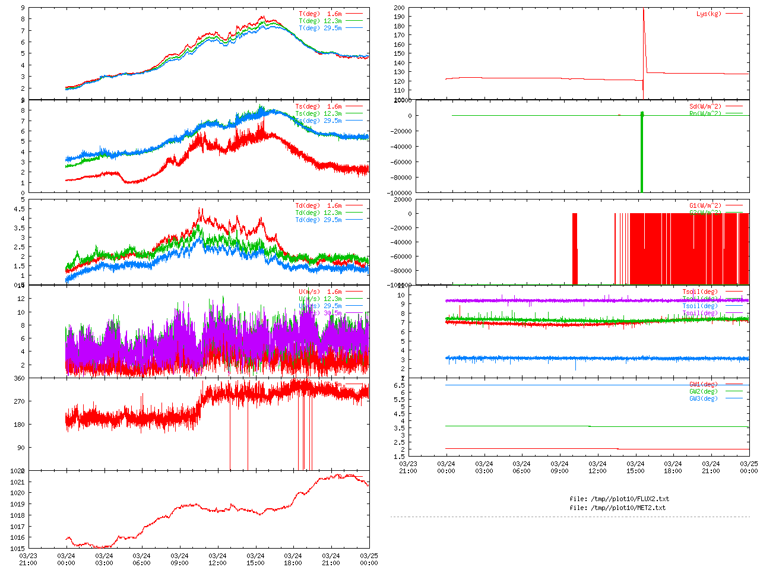Click the 03/23 21:00 tick under the GW plot
The image size is (760, 570).
tap(408, 467)
